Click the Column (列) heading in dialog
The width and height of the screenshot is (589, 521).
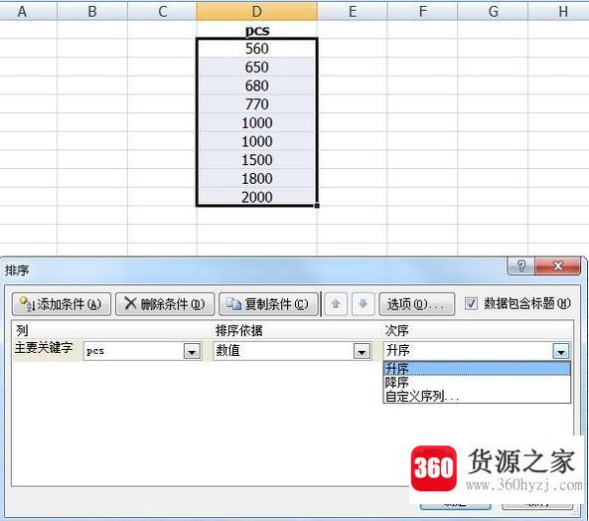pos(22,330)
